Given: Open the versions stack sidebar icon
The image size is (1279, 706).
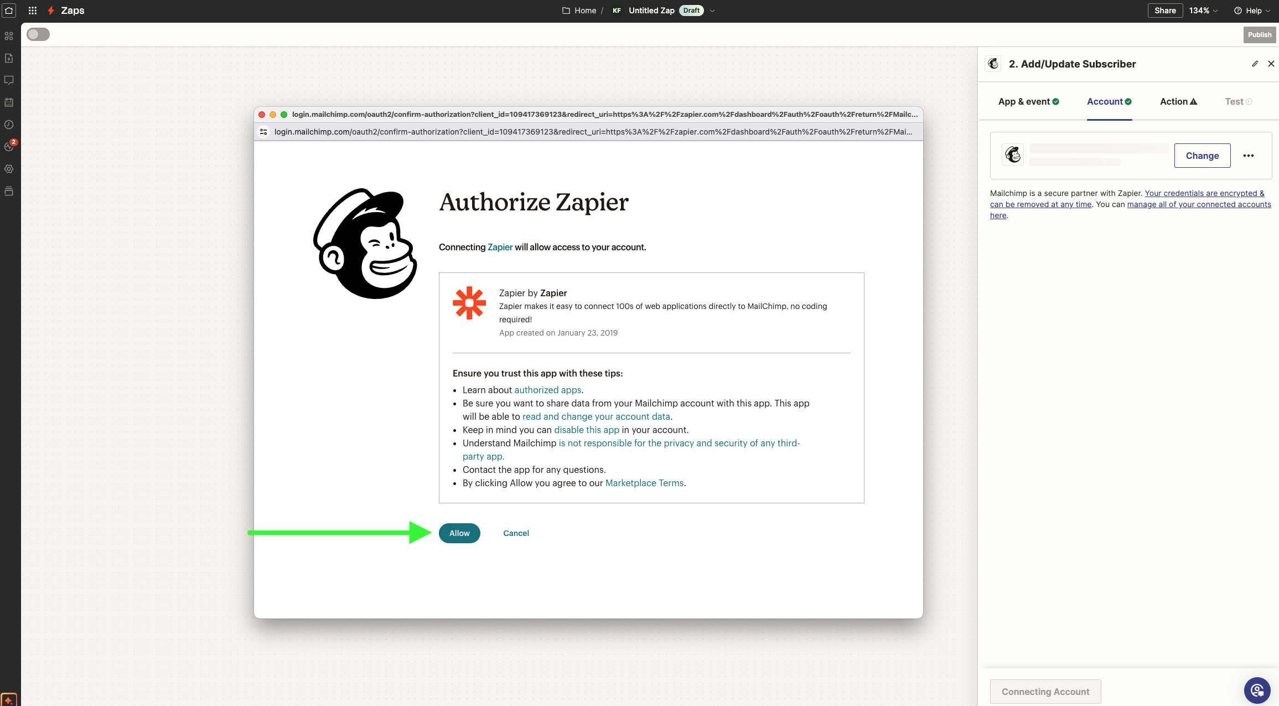Looking at the screenshot, I should point(9,191).
